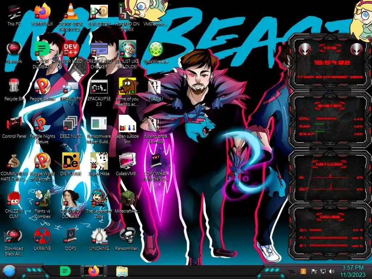Open OOPS DID I DO THAT portrait icon
Screen dimensions: 372x279
click(71, 204)
